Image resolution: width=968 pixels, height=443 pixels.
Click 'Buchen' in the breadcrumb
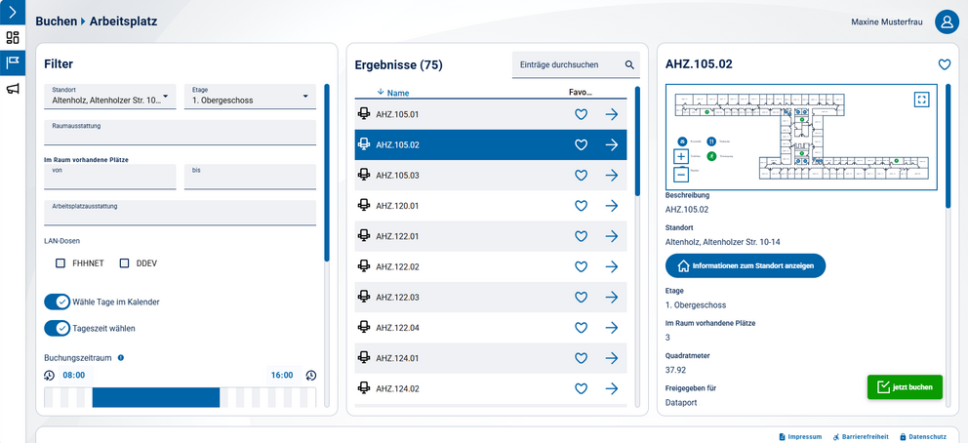(x=56, y=20)
